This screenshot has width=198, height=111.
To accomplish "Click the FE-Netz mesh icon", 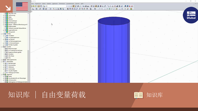I will click(5, 34).
